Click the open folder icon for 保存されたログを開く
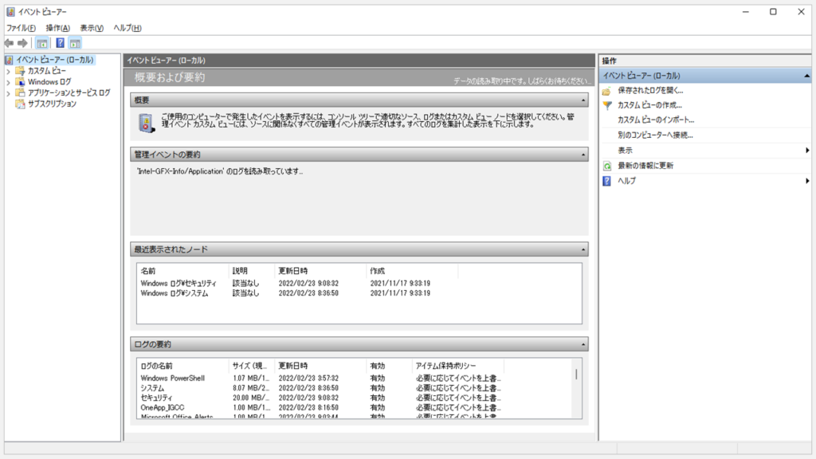The height and width of the screenshot is (459, 816). tap(607, 90)
